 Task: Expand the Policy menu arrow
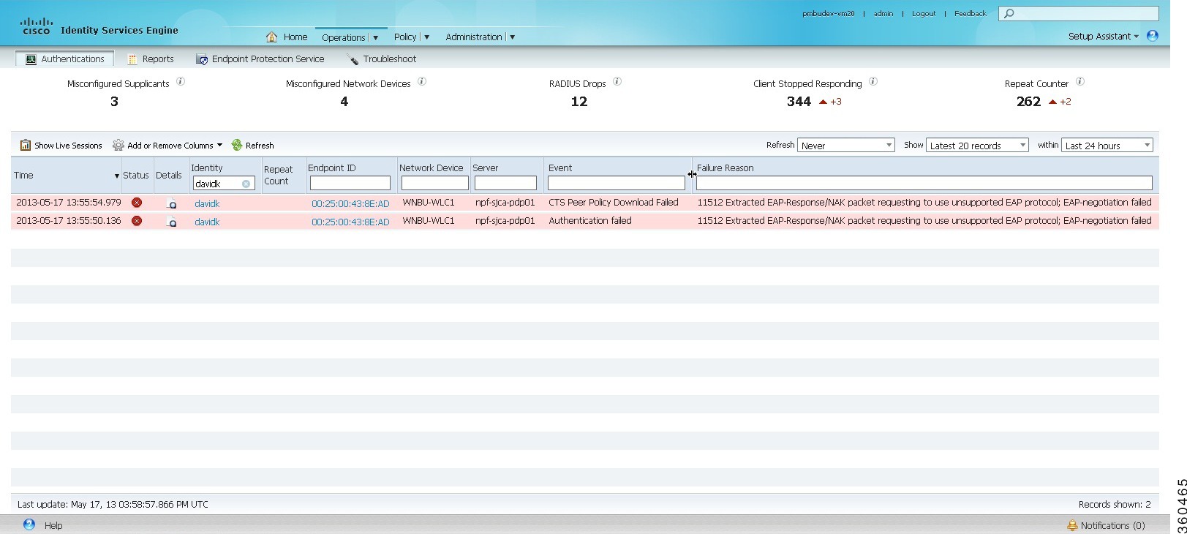427,37
